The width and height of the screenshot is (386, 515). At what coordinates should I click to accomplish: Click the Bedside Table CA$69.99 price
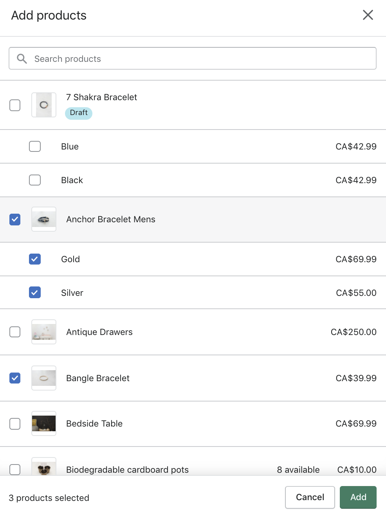356,423
